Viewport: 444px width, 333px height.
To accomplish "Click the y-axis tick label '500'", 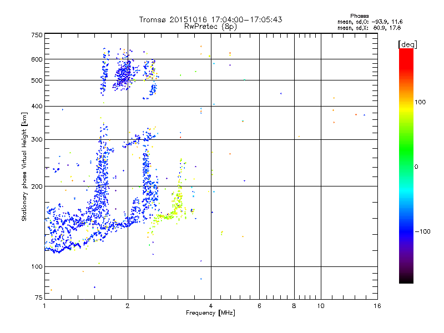I will click(37, 80).
